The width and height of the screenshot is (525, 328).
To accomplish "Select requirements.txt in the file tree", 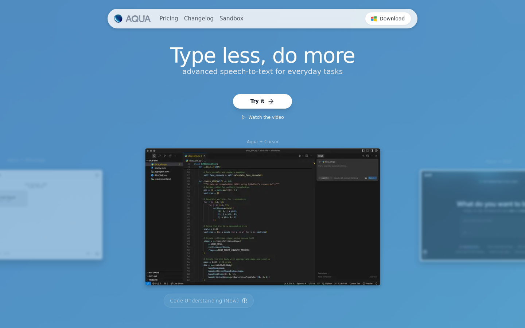I will tap(164, 179).
